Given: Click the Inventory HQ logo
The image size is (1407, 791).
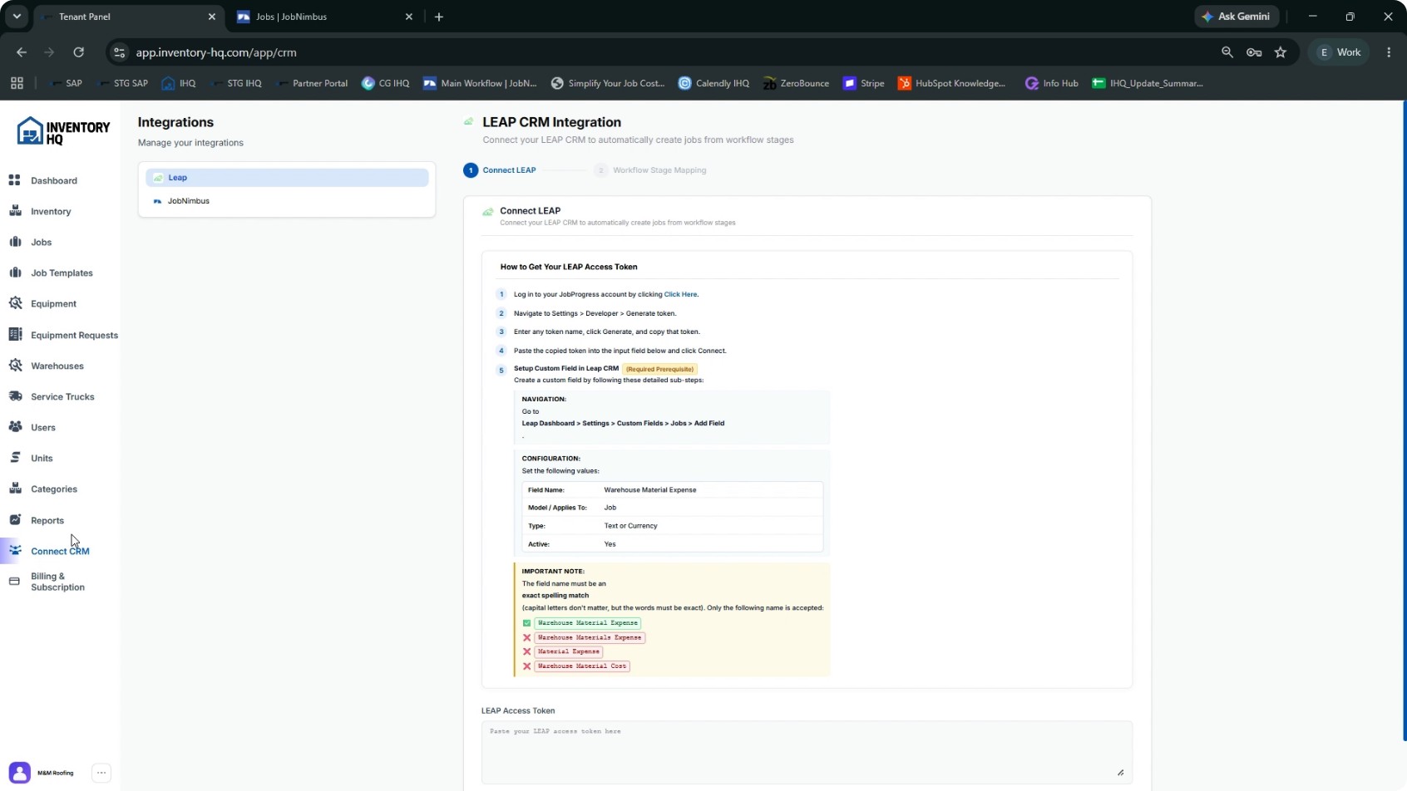Looking at the screenshot, I should click(x=63, y=131).
